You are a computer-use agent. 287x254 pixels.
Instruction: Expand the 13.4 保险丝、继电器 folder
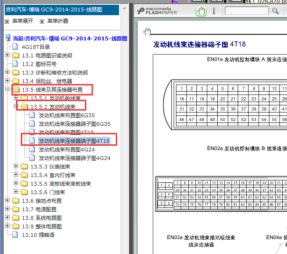[7, 80]
